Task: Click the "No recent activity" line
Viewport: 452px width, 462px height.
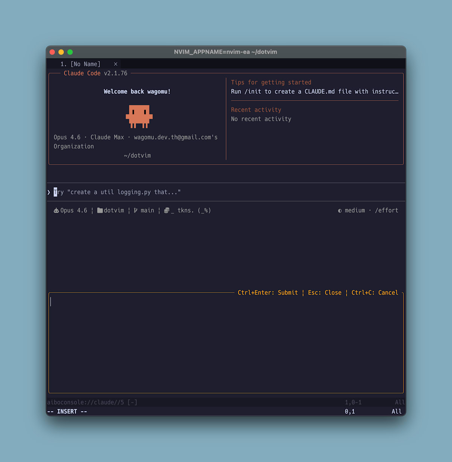Action: click(x=261, y=119)
